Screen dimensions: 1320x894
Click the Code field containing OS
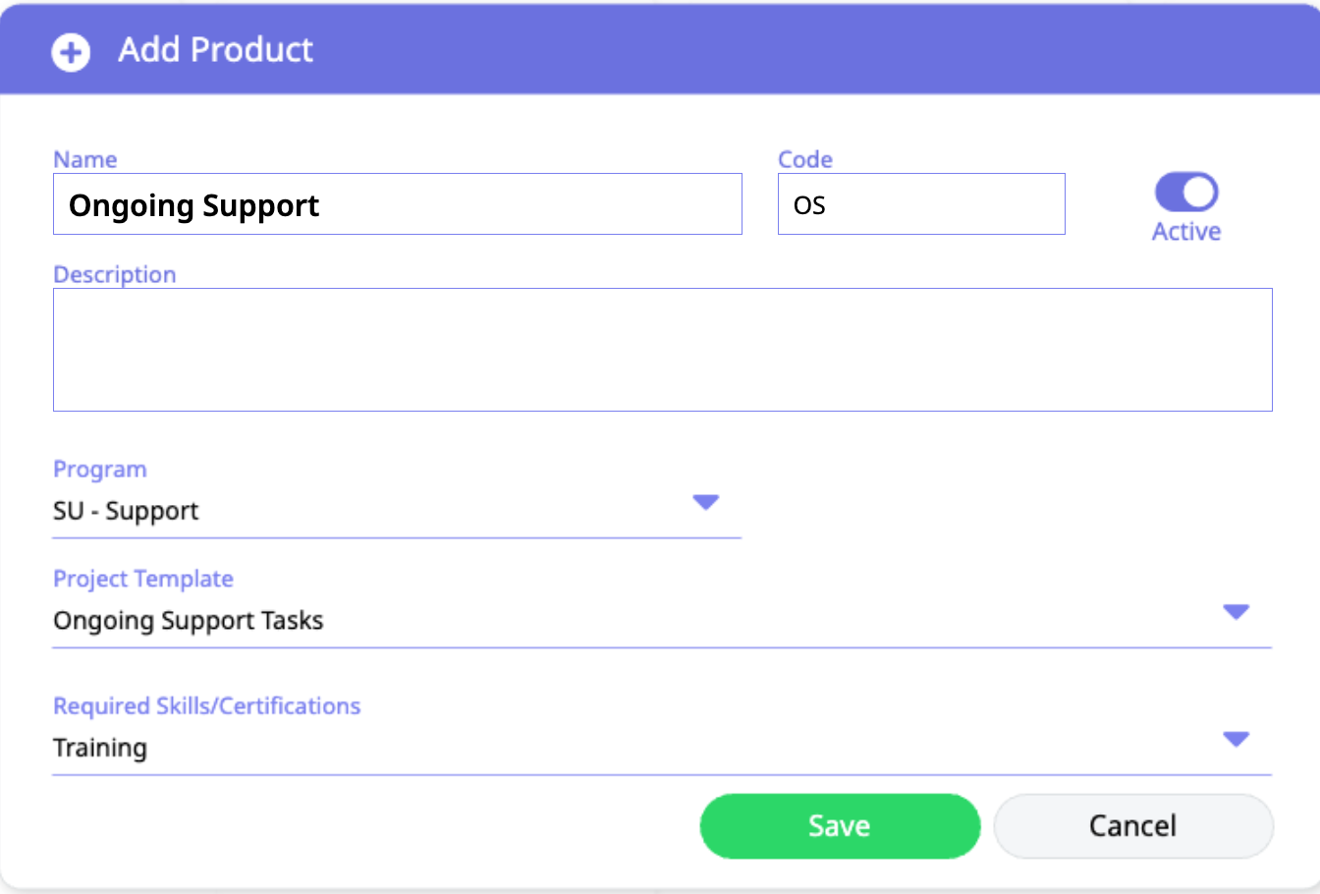(x=920, y=204)
